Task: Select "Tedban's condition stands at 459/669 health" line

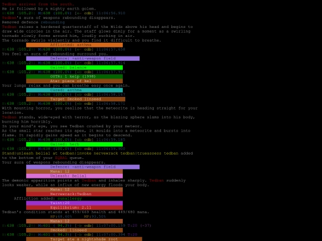Action: (x=75, y=212)
